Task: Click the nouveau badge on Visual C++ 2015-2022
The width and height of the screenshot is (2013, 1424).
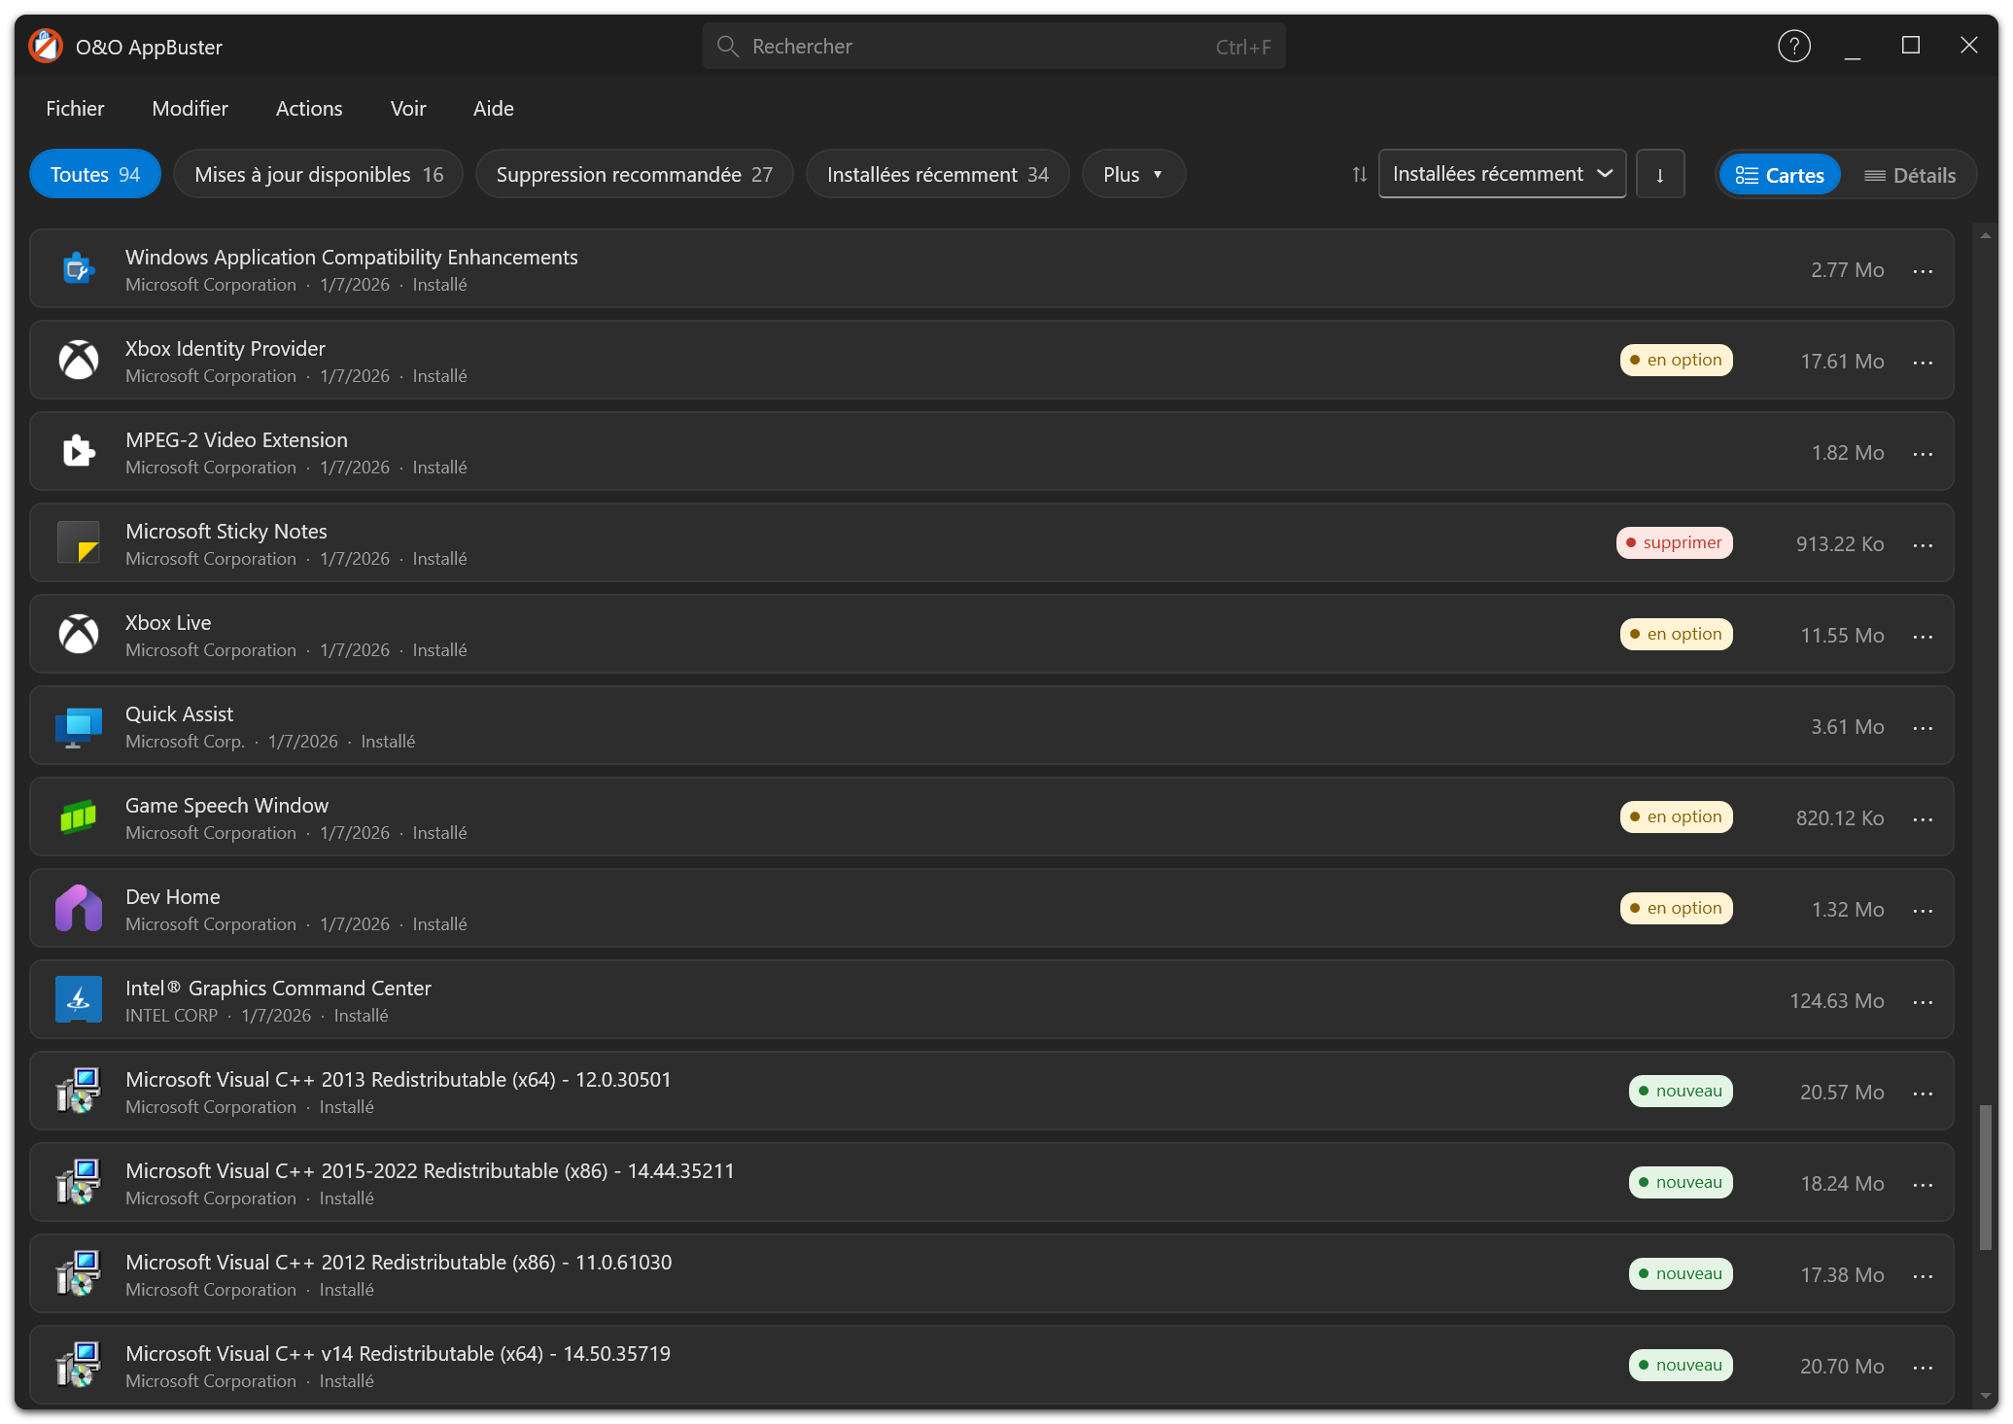Action: [1681, 1182]
